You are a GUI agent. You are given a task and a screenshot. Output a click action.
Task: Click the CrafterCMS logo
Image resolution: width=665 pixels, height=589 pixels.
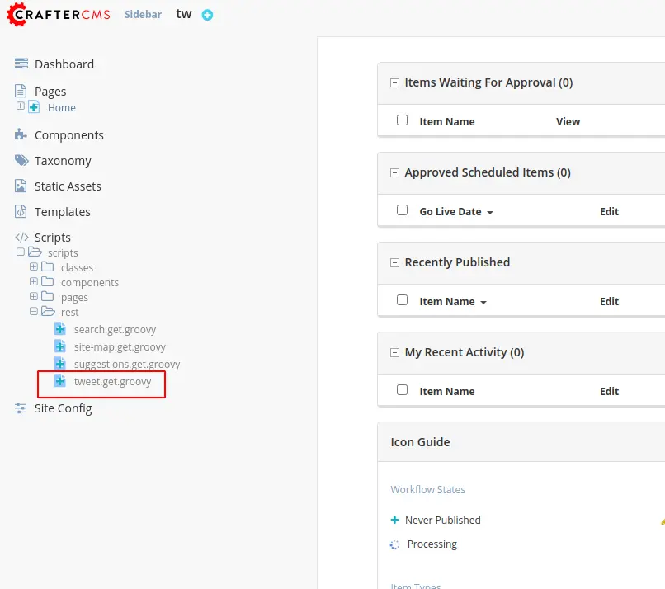[x=59, y=15]
